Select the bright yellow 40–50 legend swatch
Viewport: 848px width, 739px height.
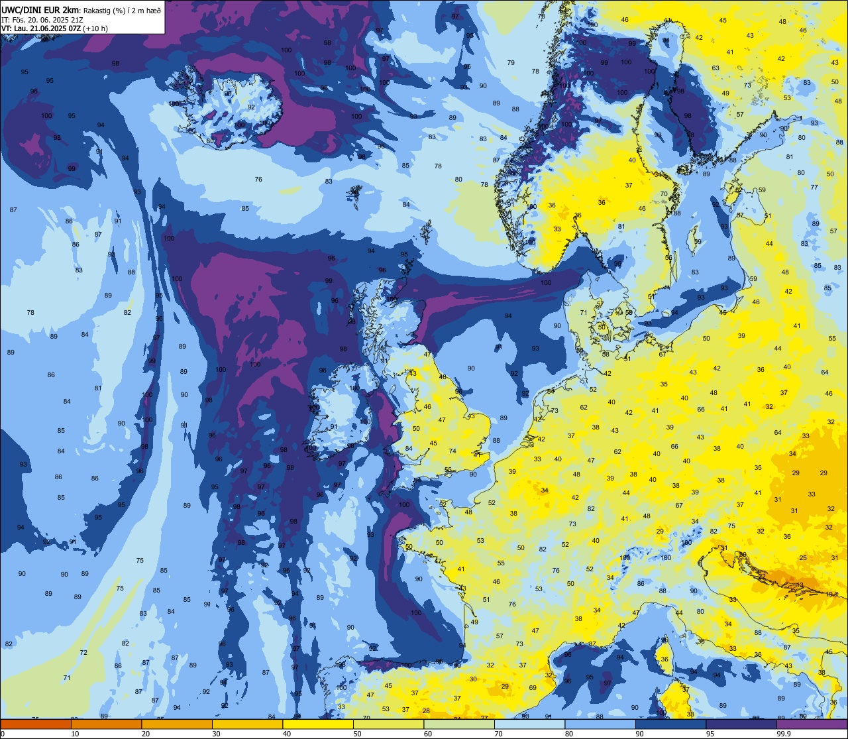click(x=318, y=724)
